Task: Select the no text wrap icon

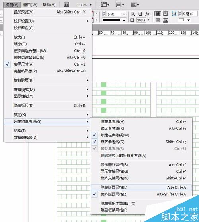Action: pos(158,14)
